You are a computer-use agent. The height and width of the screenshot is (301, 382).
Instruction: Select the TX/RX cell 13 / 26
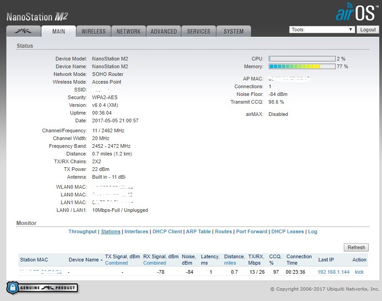[x=257, y=272]
